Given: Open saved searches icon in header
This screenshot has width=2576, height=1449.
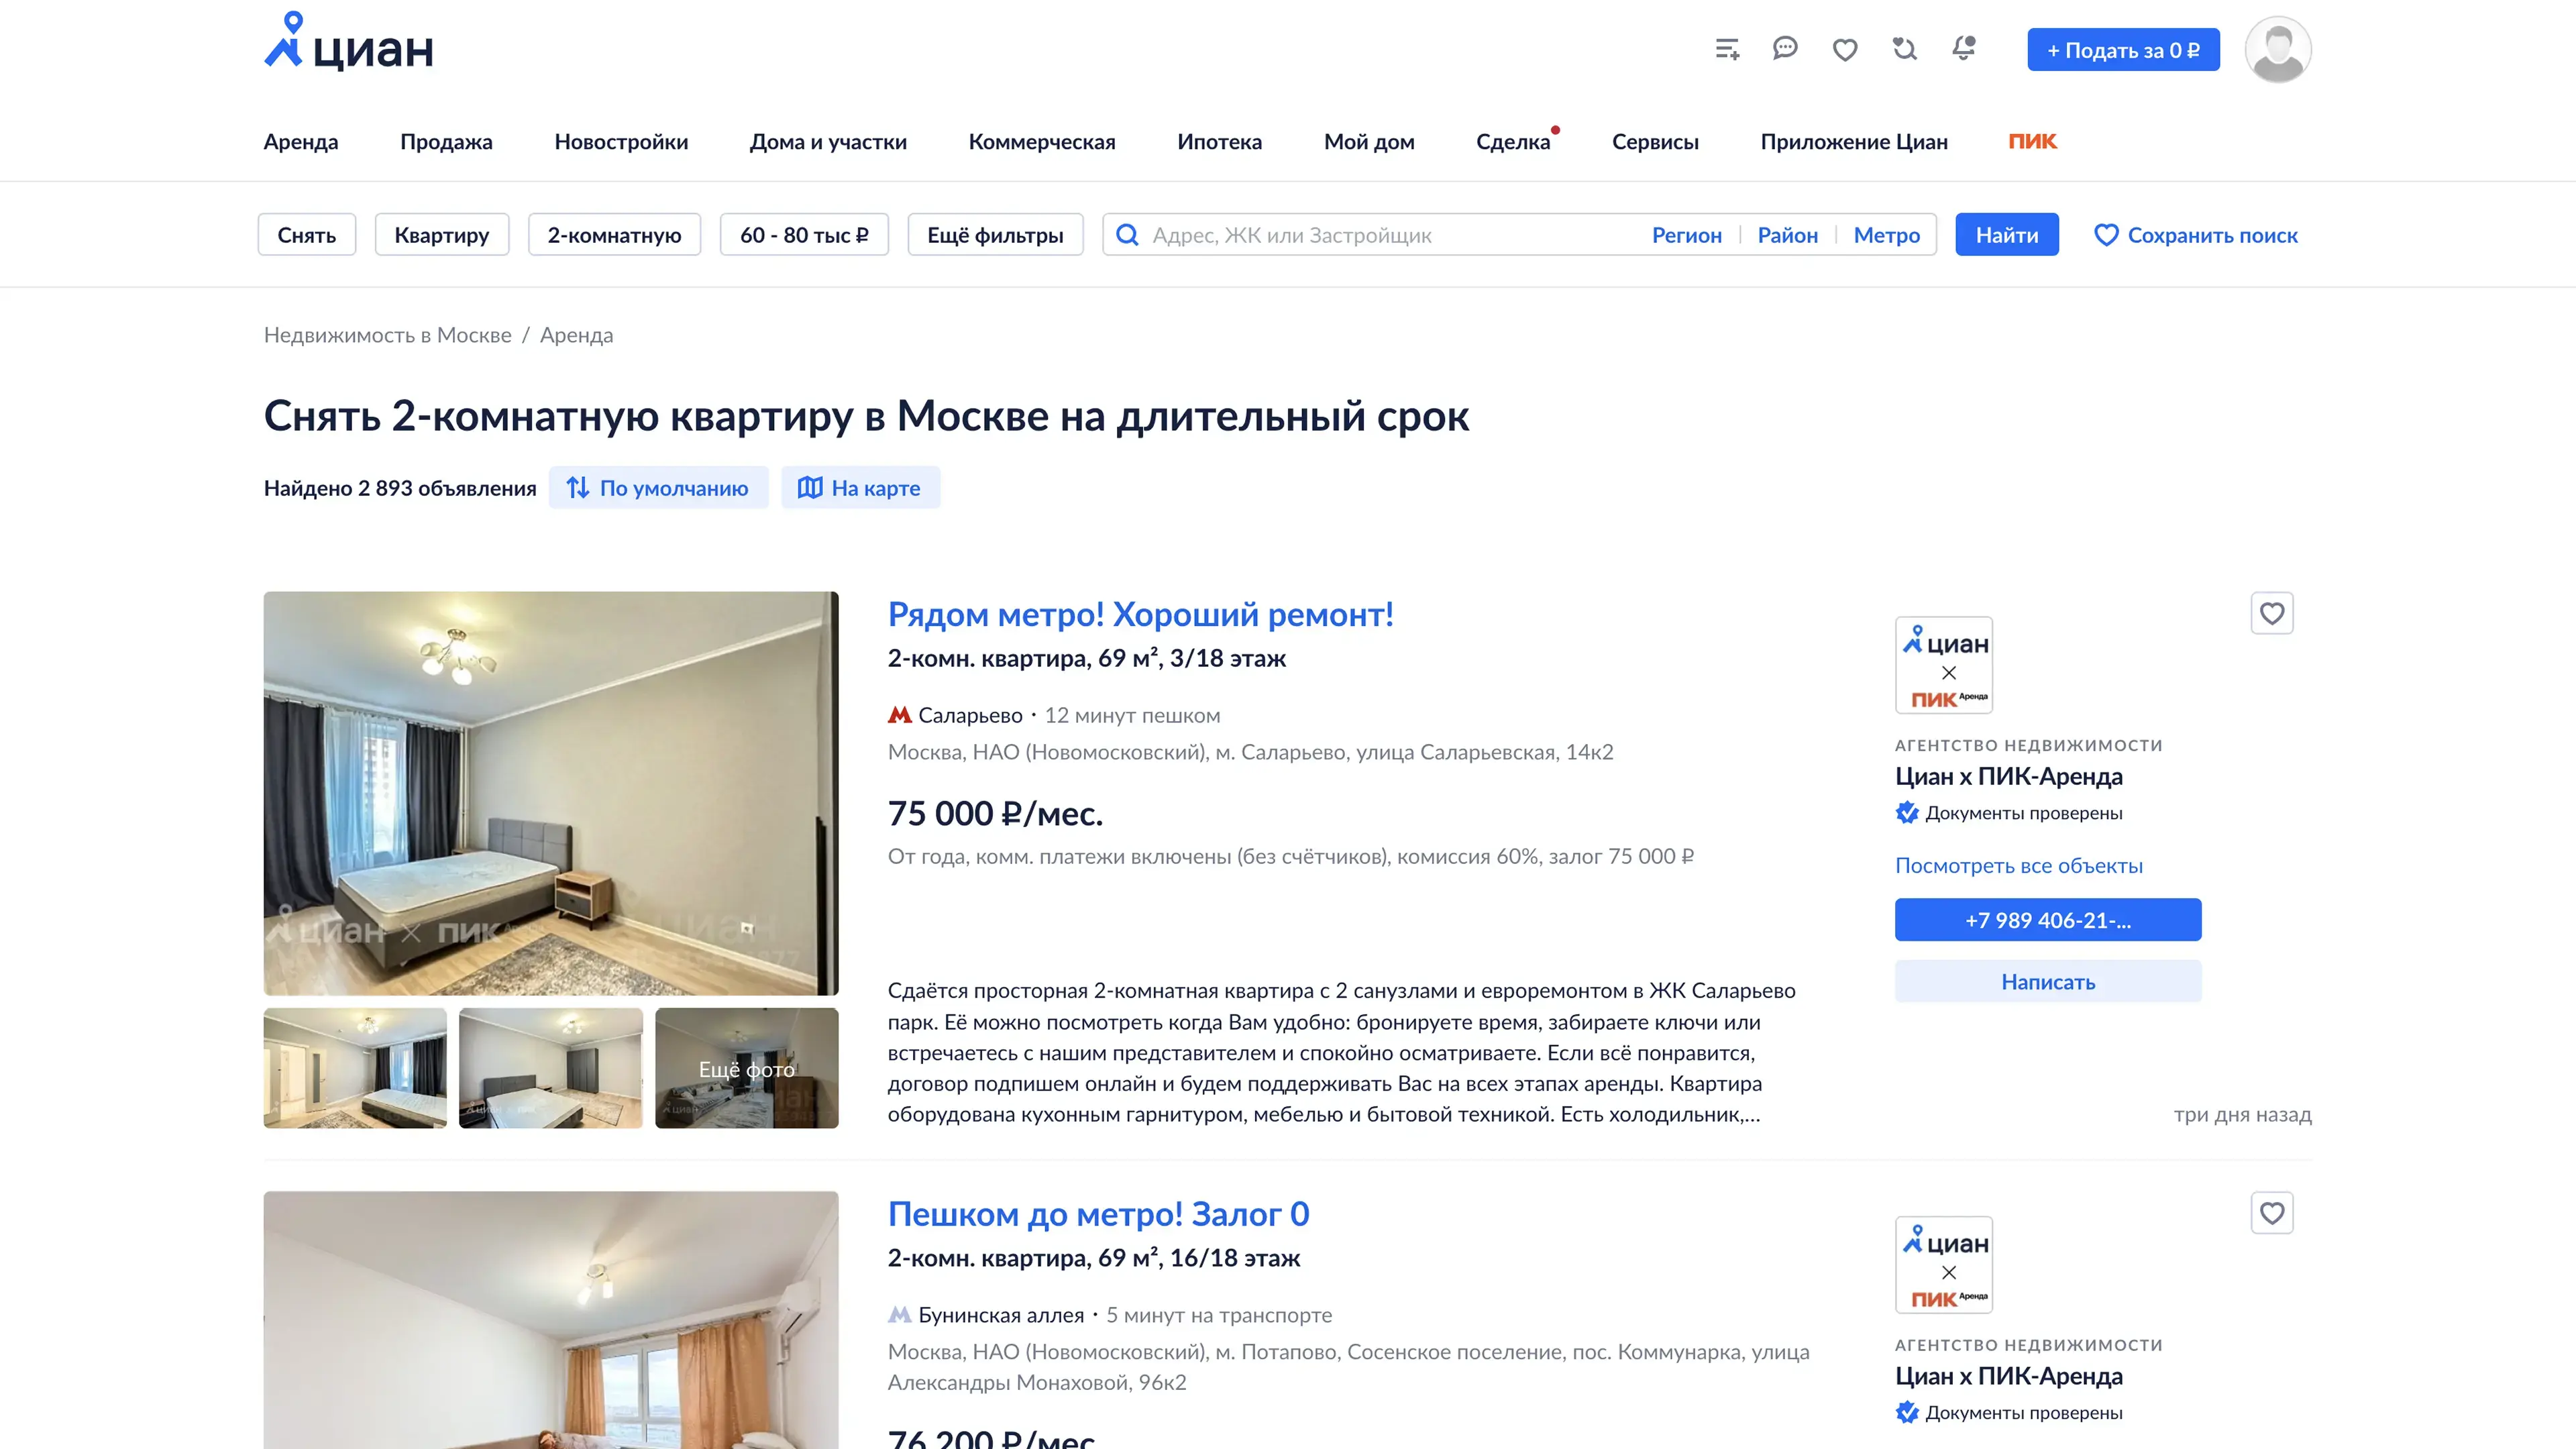Looking at the screenshot, I should (x=1905, y=48).
